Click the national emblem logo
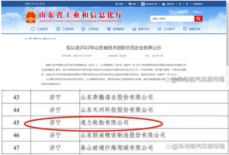The width and height of the screenshot is (229, 155). point(31,17)
